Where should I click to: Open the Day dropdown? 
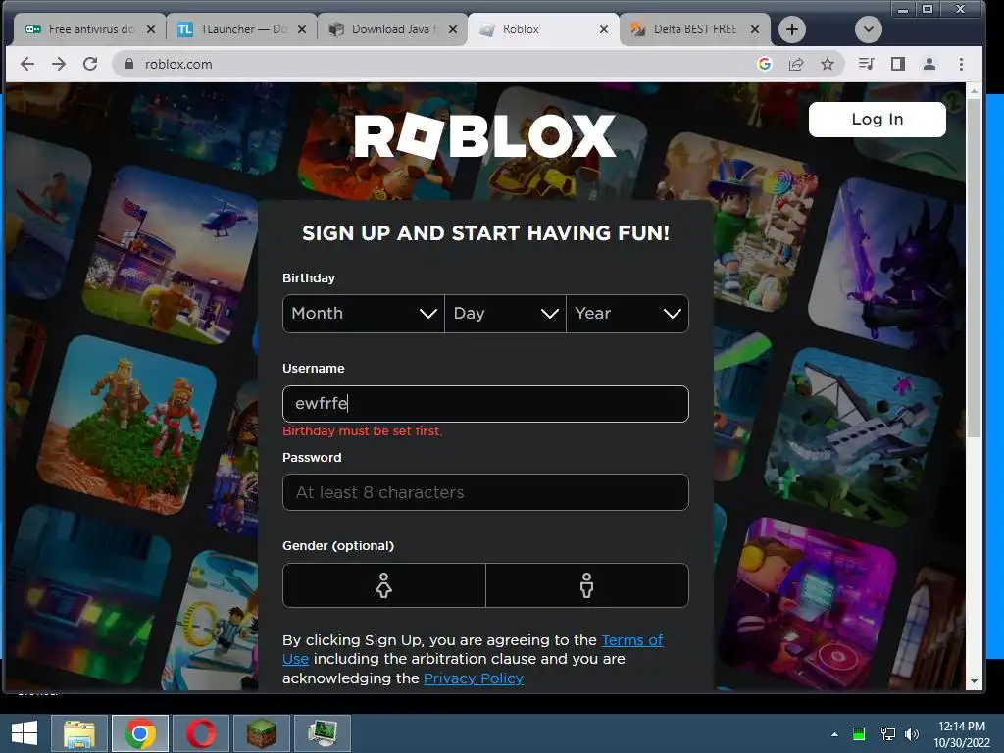505,314
